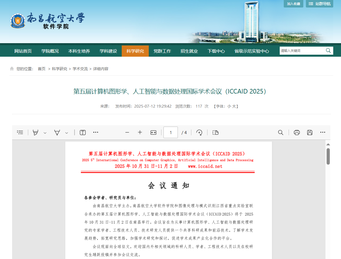The height and width of the screenshot is (259, 341).
Task: Select the PDF draw pen tool
Action: (x=57, y=132)
